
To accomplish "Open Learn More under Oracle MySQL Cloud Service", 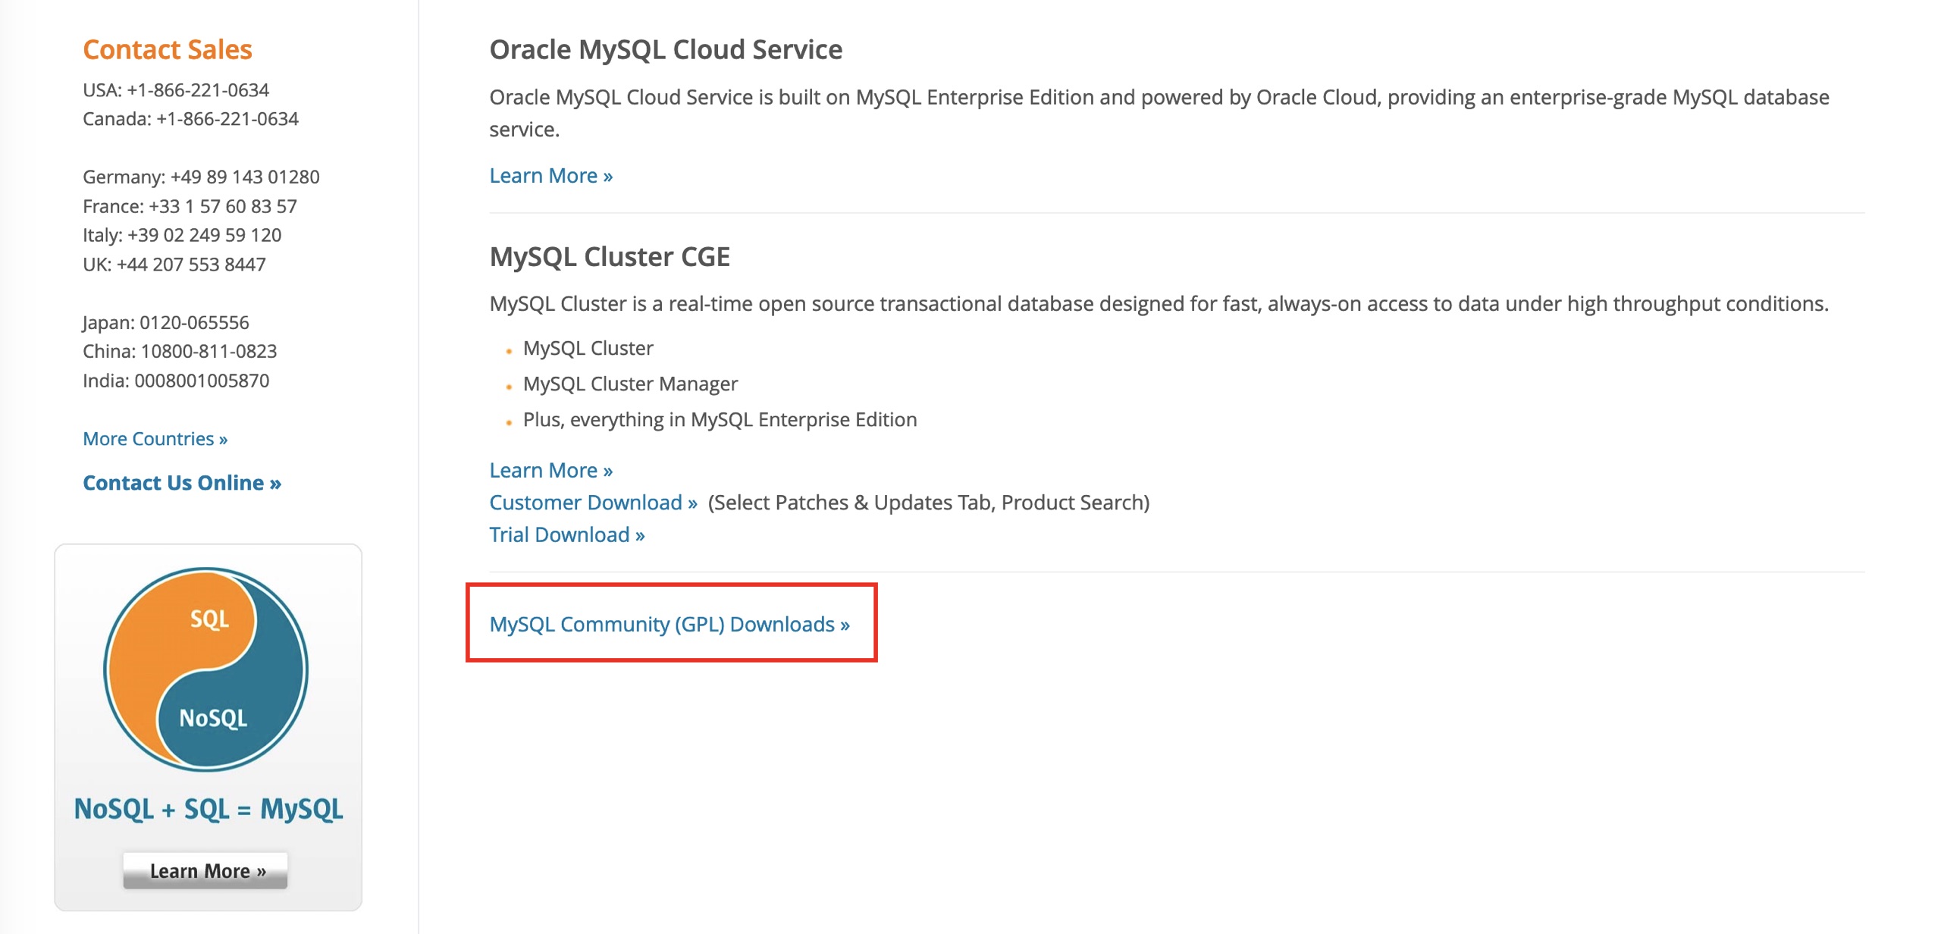I will point(551,175).
